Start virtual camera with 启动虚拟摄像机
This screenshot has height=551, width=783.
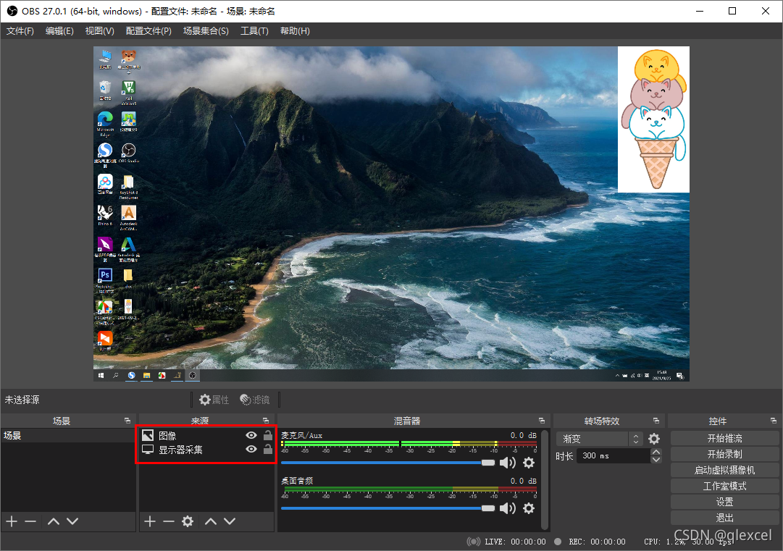pyautogui.click(x=724, y=470)
